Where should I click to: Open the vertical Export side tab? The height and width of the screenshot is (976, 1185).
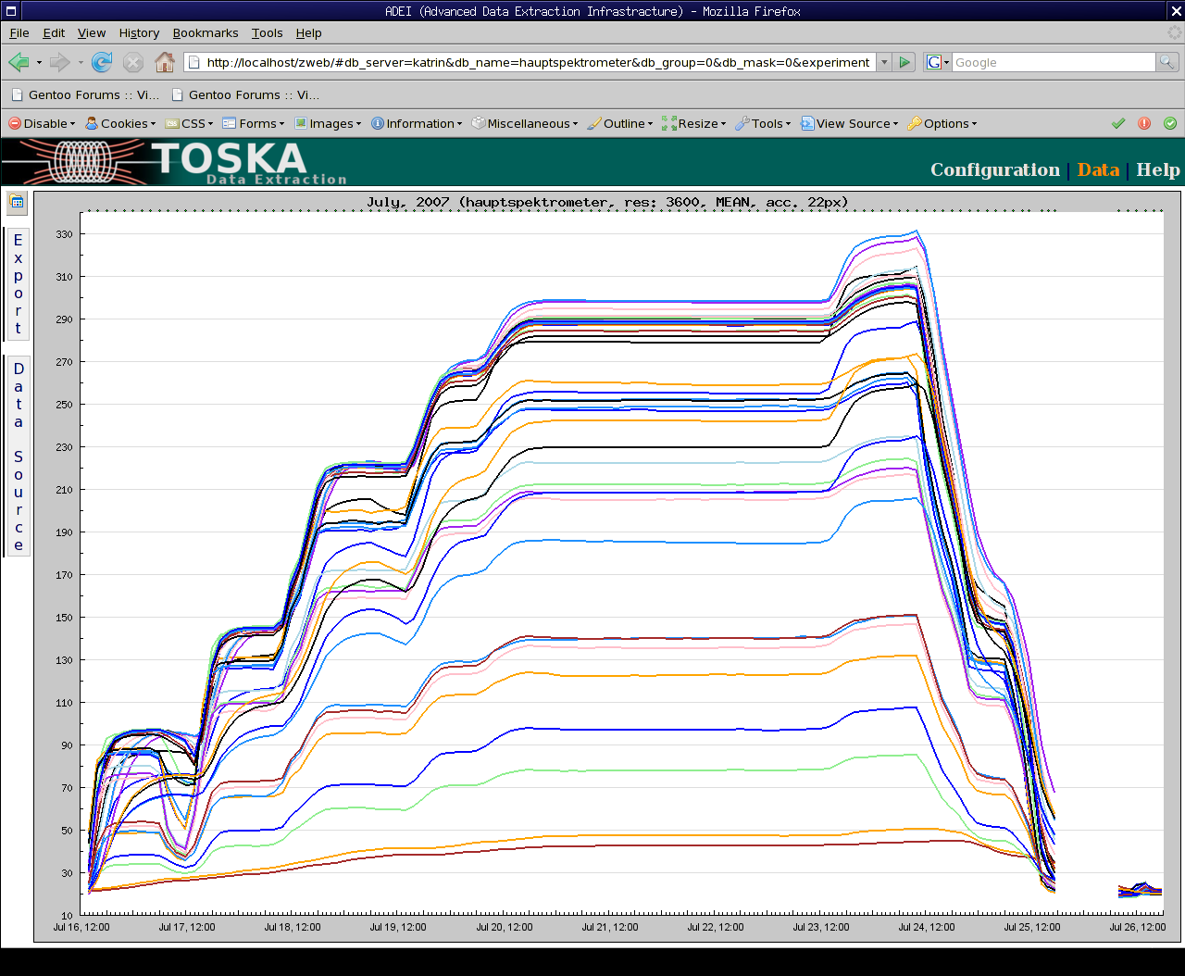[18, 283]
